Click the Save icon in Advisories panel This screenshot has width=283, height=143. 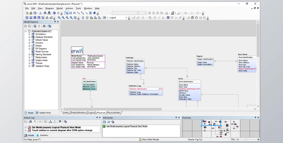pos(105,122)
